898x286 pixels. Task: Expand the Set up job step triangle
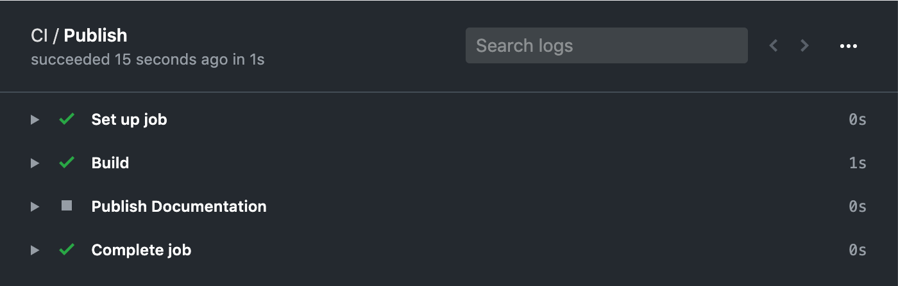tap(35, 120)
